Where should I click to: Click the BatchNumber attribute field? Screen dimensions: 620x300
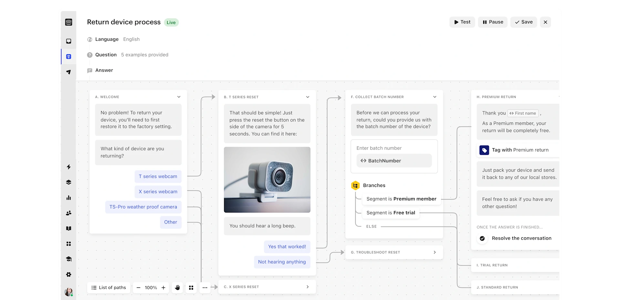click(x=394, y=160)
